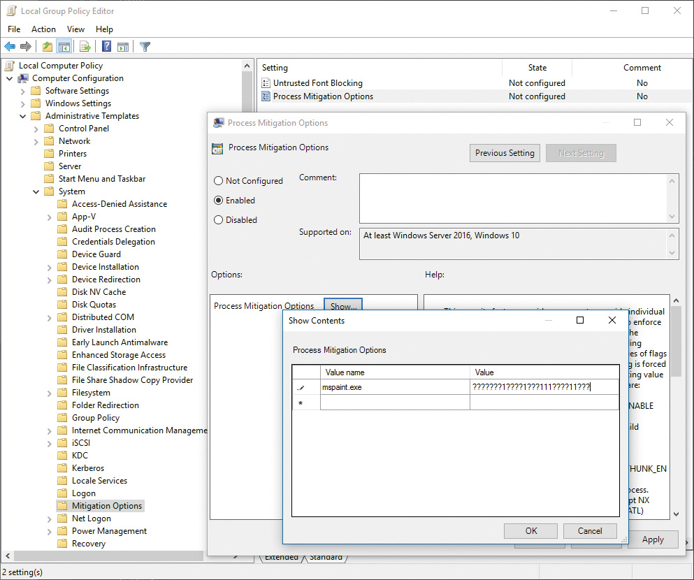Viewport: 694px width, 580px height.
Task: Set the policy to Disabled
Action: (x=219, y=220)
